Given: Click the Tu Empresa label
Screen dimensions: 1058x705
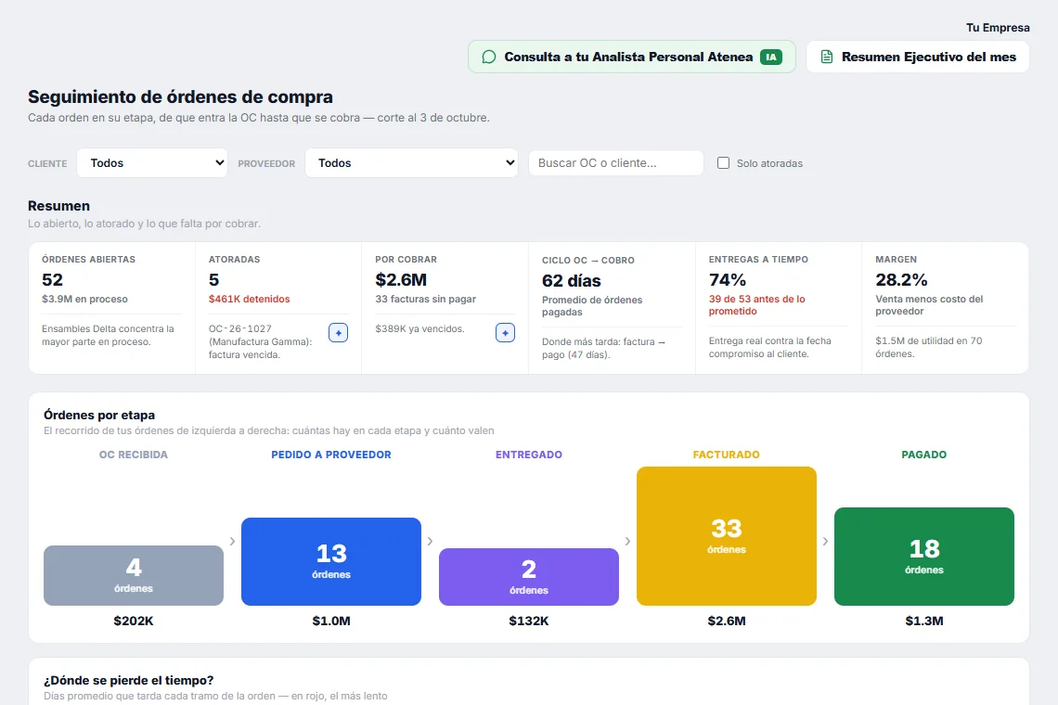Looking at the screenshot, I should [x=998, y=28].
